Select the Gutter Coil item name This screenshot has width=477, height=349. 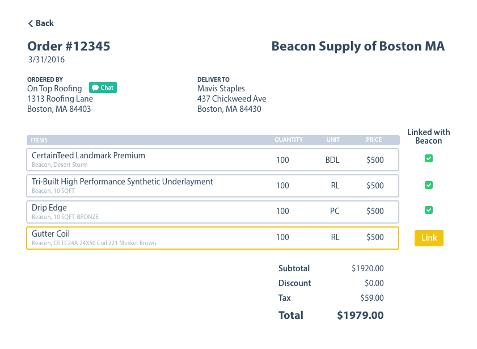click(51, 234)
